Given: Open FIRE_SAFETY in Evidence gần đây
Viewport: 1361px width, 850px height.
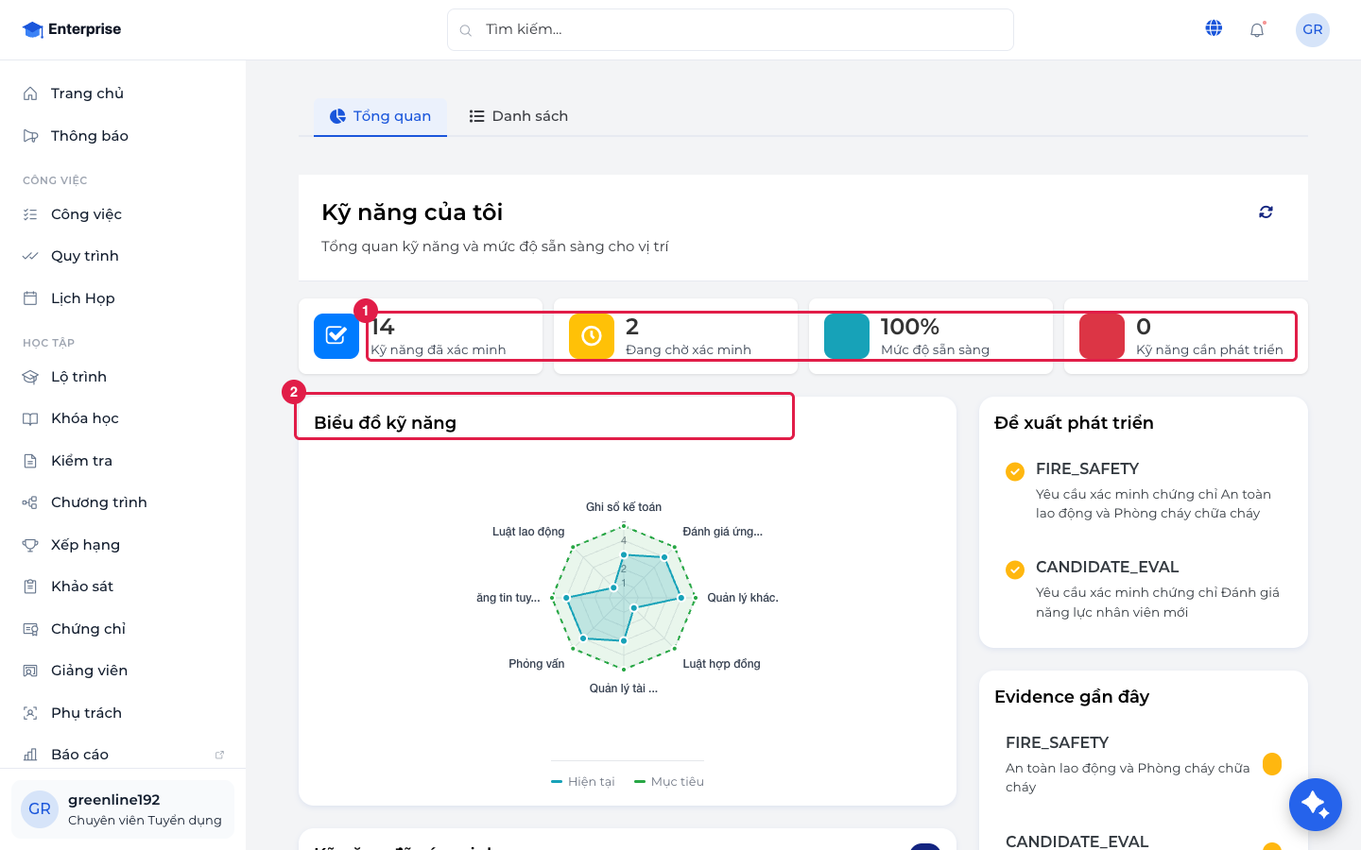Looking at the screenshot, I should pos(1144,764).
